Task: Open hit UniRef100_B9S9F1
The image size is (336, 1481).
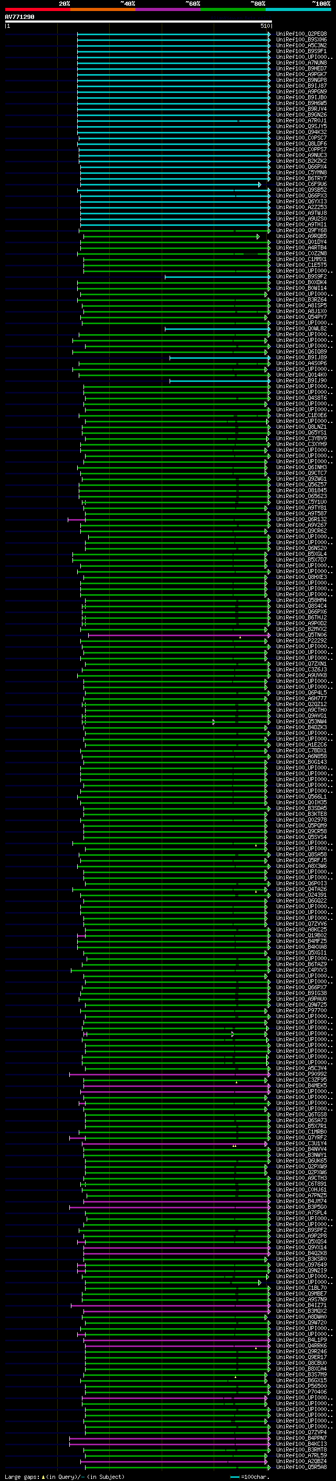Action: [301, 51]
